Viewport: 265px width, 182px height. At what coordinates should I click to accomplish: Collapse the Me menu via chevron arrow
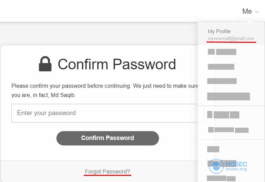pyautogui.click(x=257, y=12)
